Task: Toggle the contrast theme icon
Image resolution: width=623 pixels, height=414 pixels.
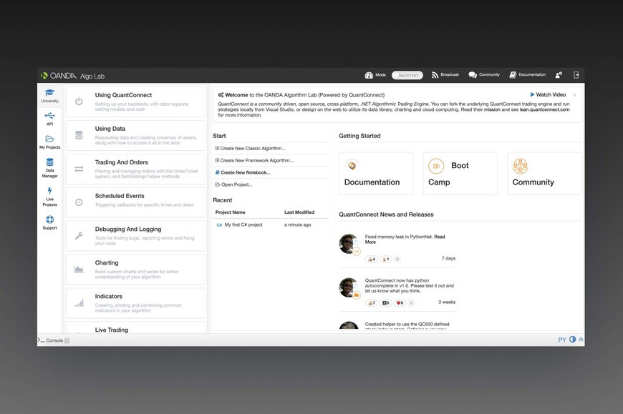Action: pyautogui.click(x=572, y=340)
